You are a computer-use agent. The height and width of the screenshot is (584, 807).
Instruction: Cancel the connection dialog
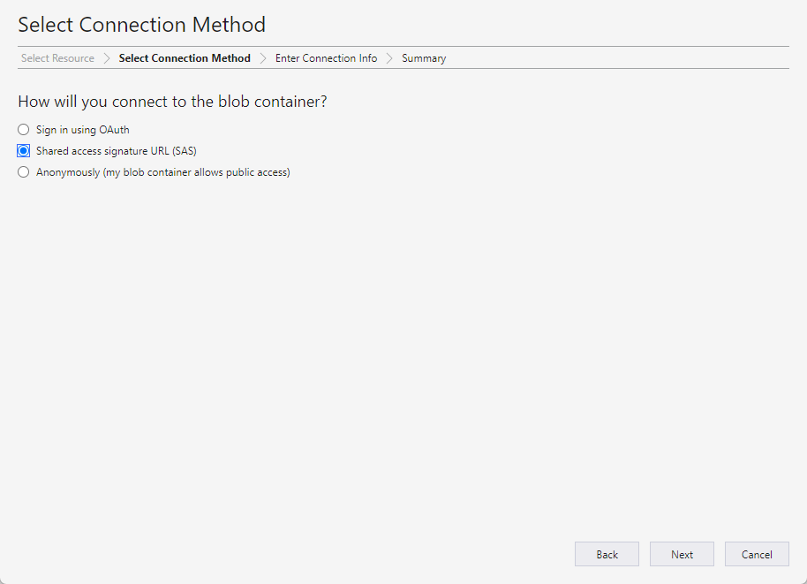757,554
